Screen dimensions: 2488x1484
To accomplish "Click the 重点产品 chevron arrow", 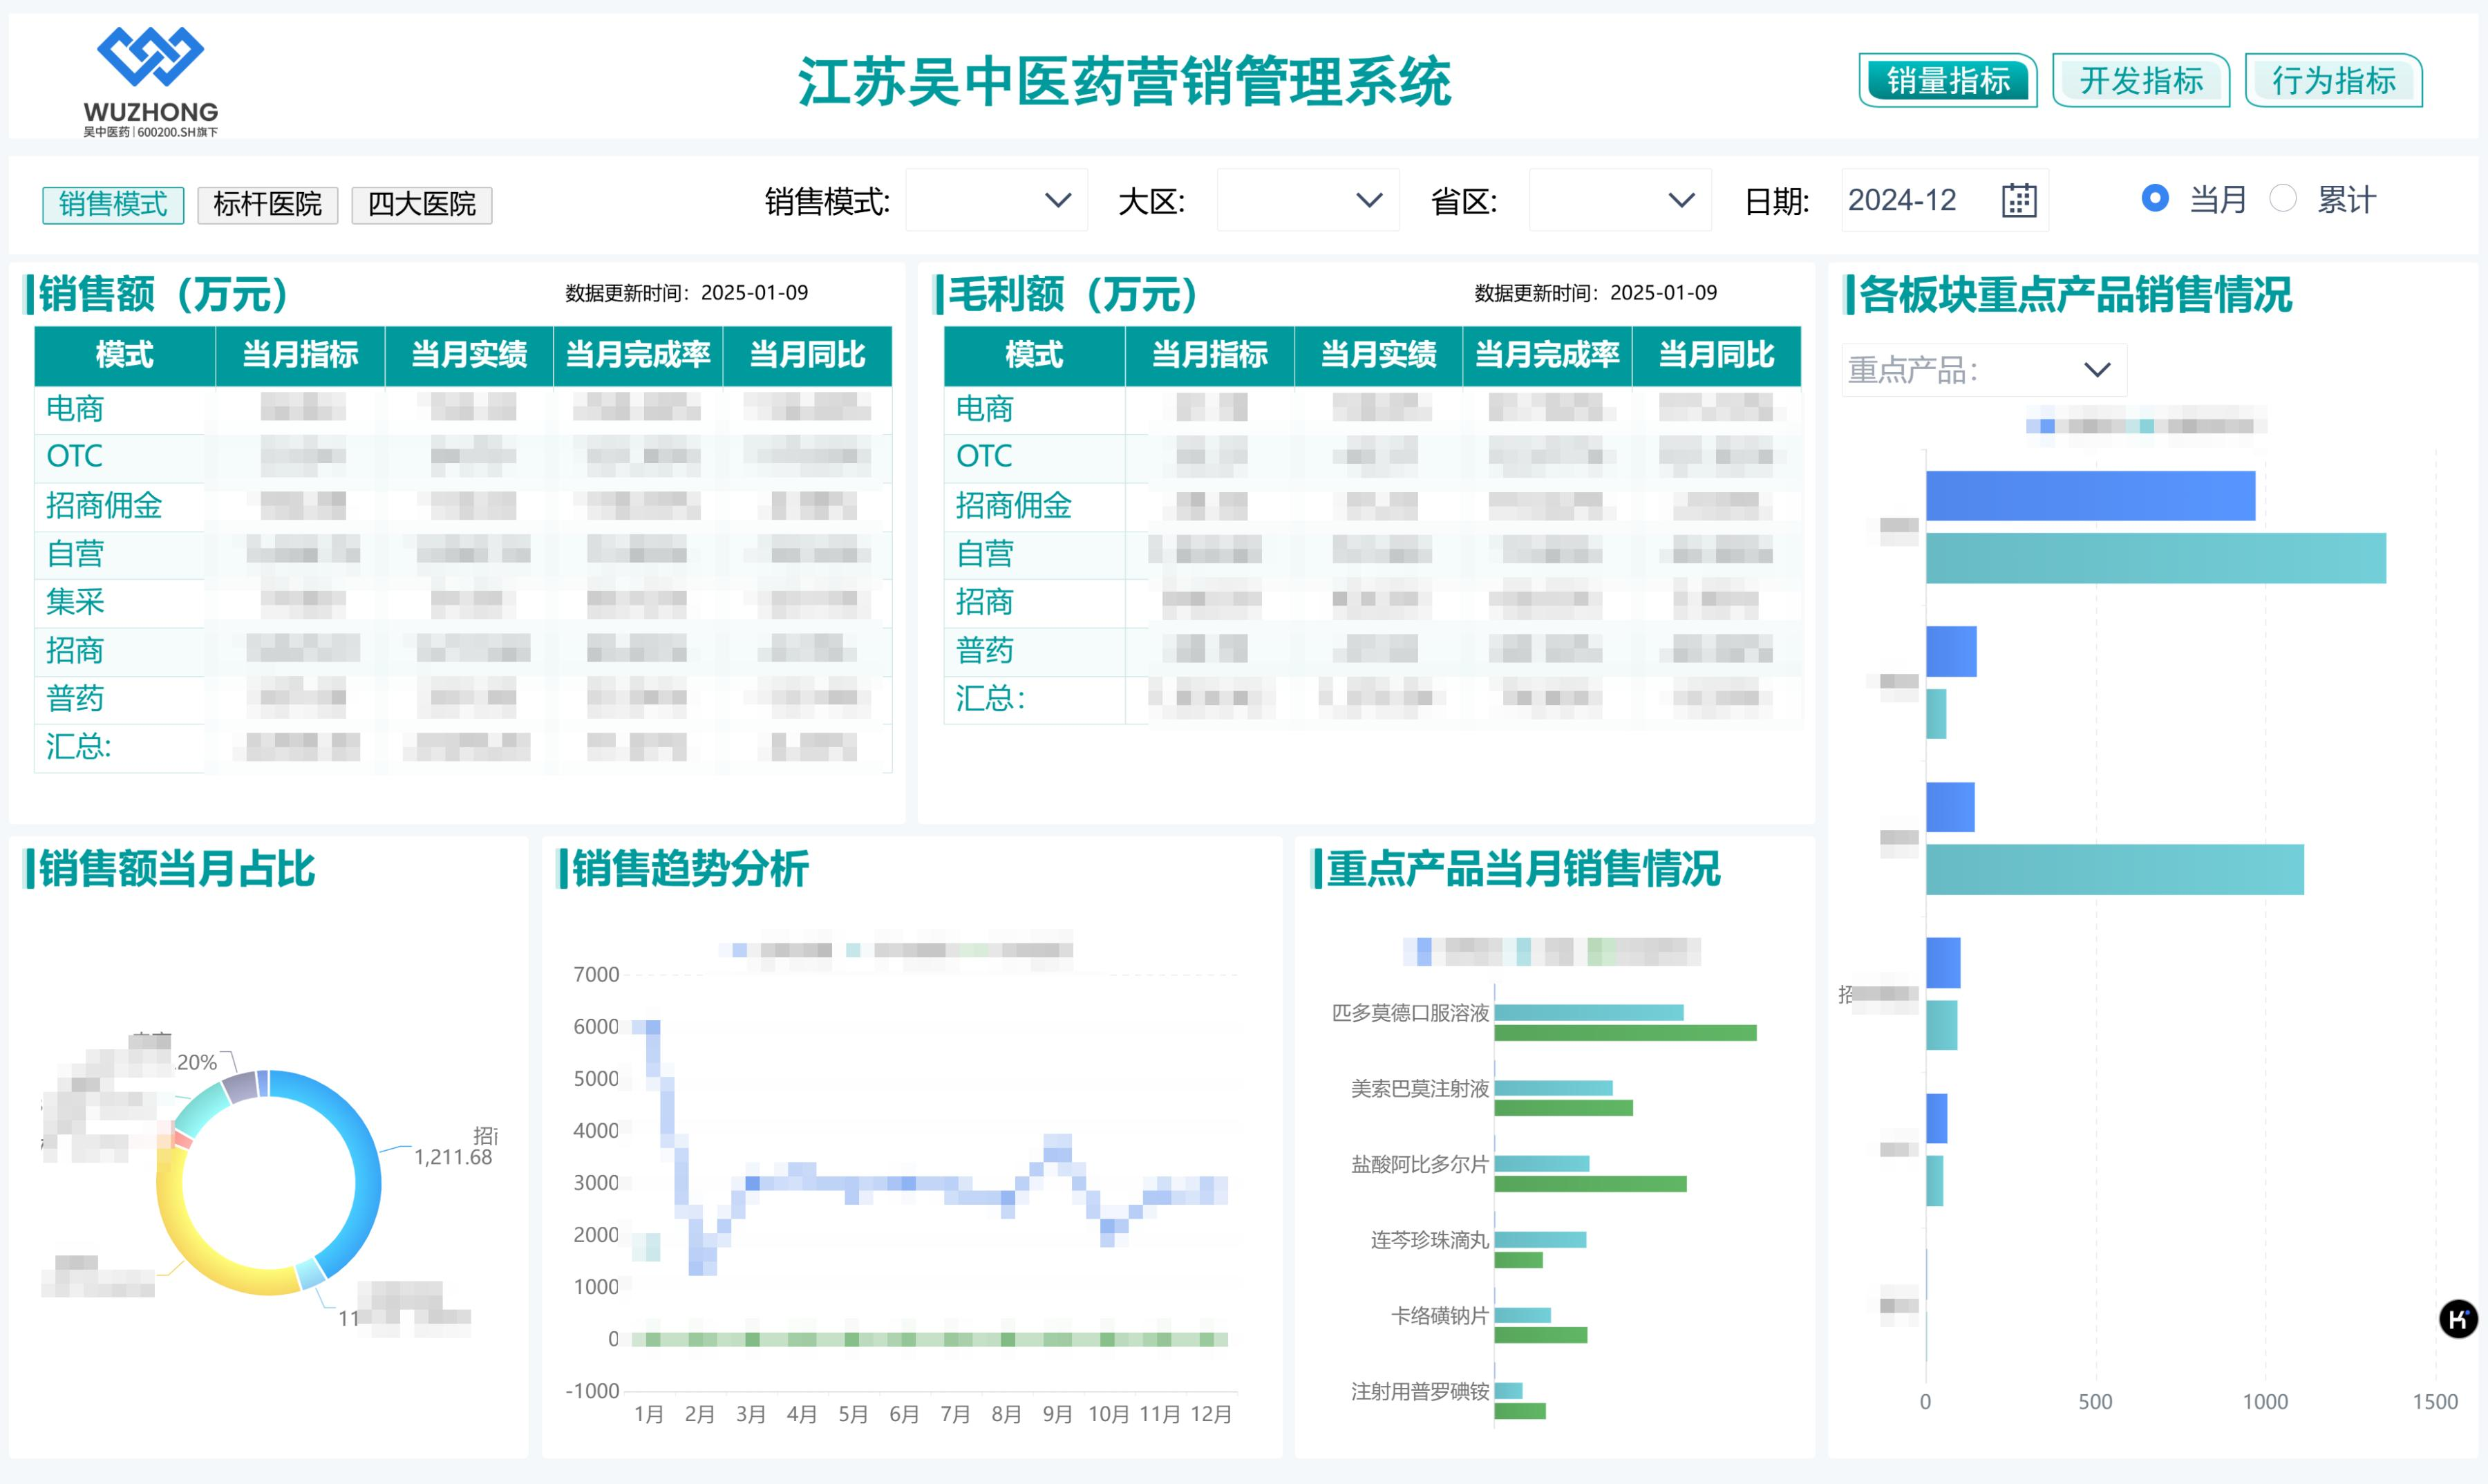I will pos(2096,370).
